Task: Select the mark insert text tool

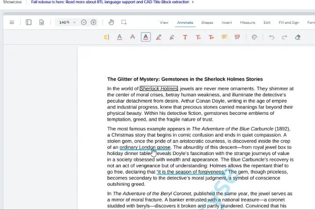Action: coord(198,37)
